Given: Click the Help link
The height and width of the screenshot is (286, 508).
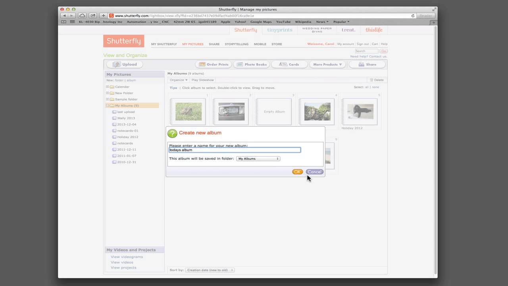Looking at the screenshot, I should tap(384, 44).
